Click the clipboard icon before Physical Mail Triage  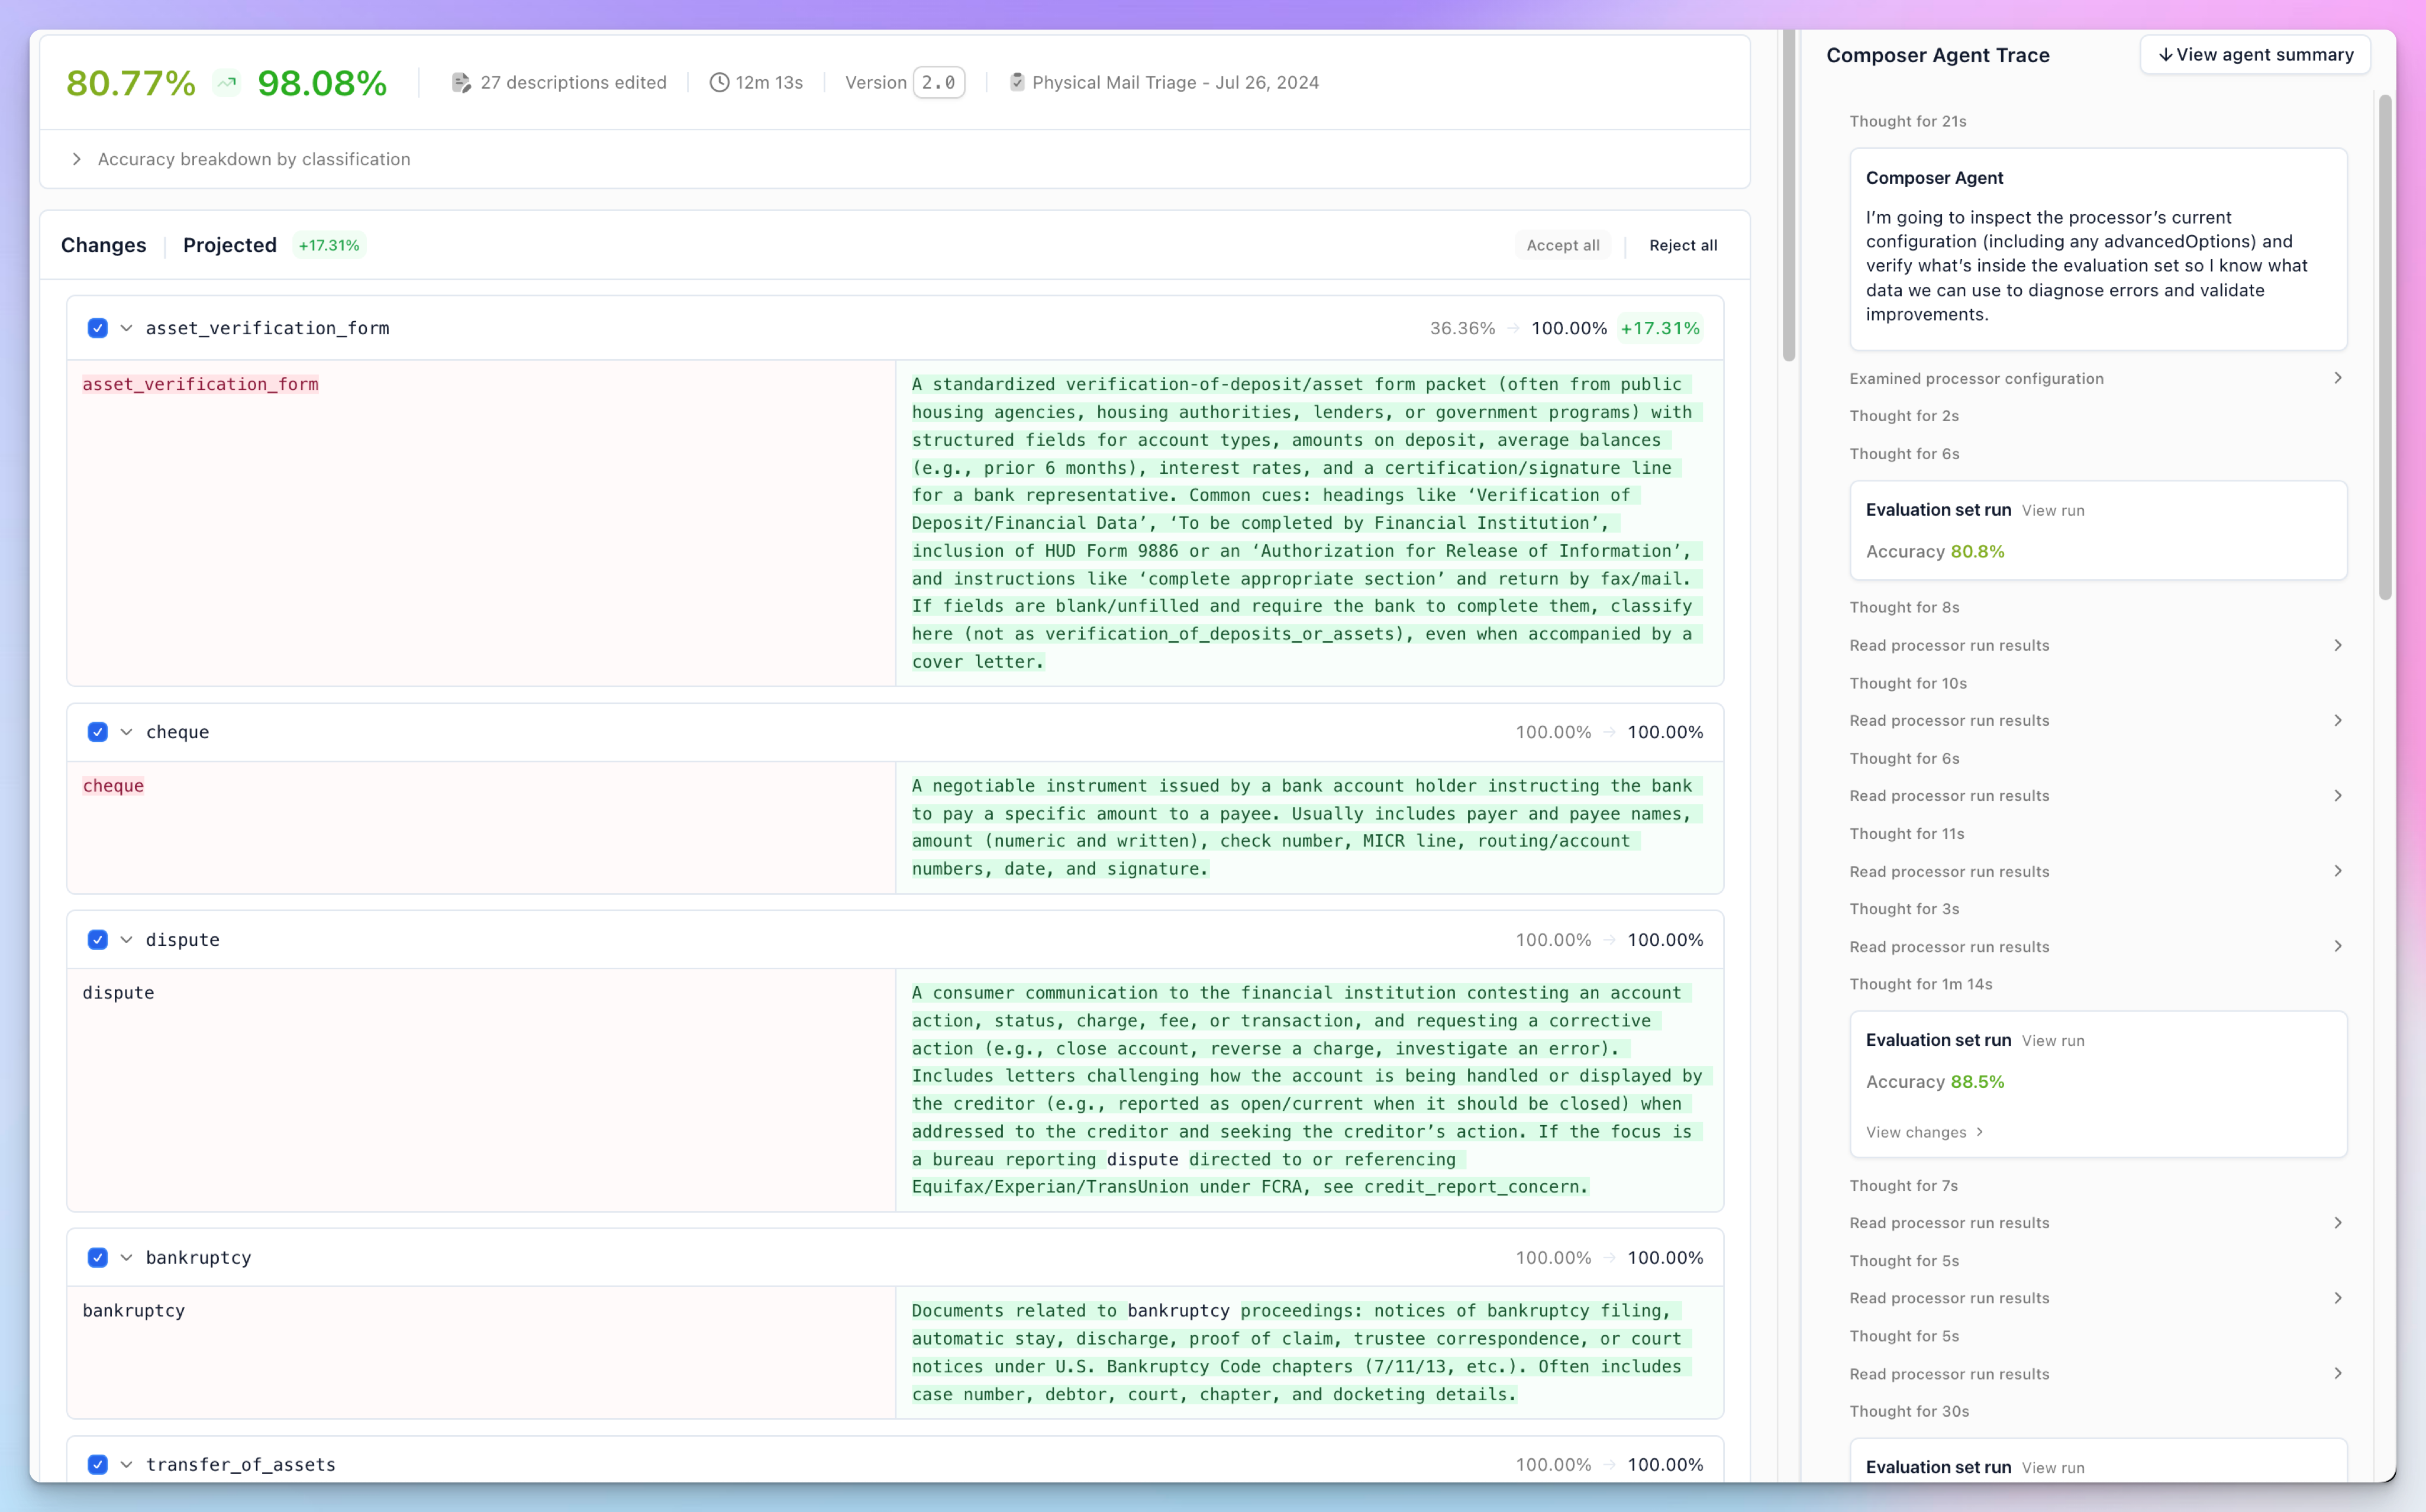click(1017, 82)
